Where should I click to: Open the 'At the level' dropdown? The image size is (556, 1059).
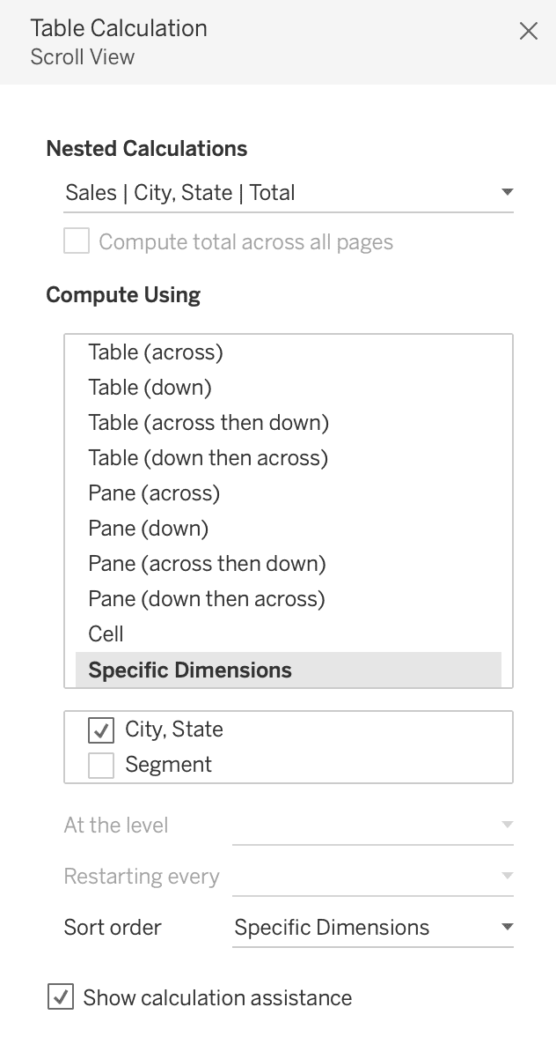tap(507, 825)
